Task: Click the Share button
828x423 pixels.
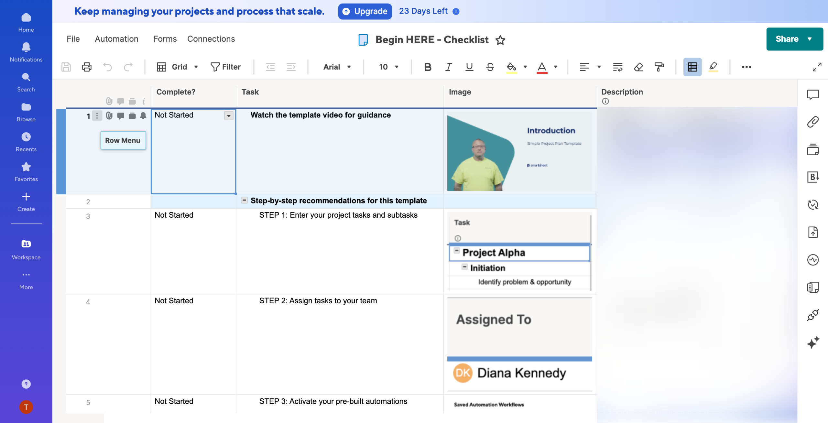Action: click(794, 39)
